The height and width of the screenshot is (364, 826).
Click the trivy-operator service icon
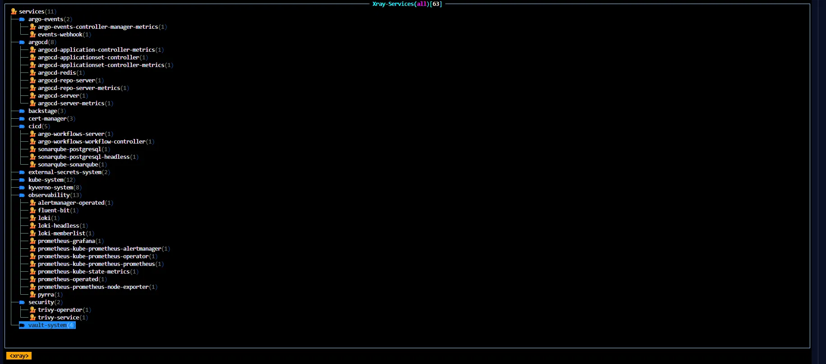(x=33, y=310)
